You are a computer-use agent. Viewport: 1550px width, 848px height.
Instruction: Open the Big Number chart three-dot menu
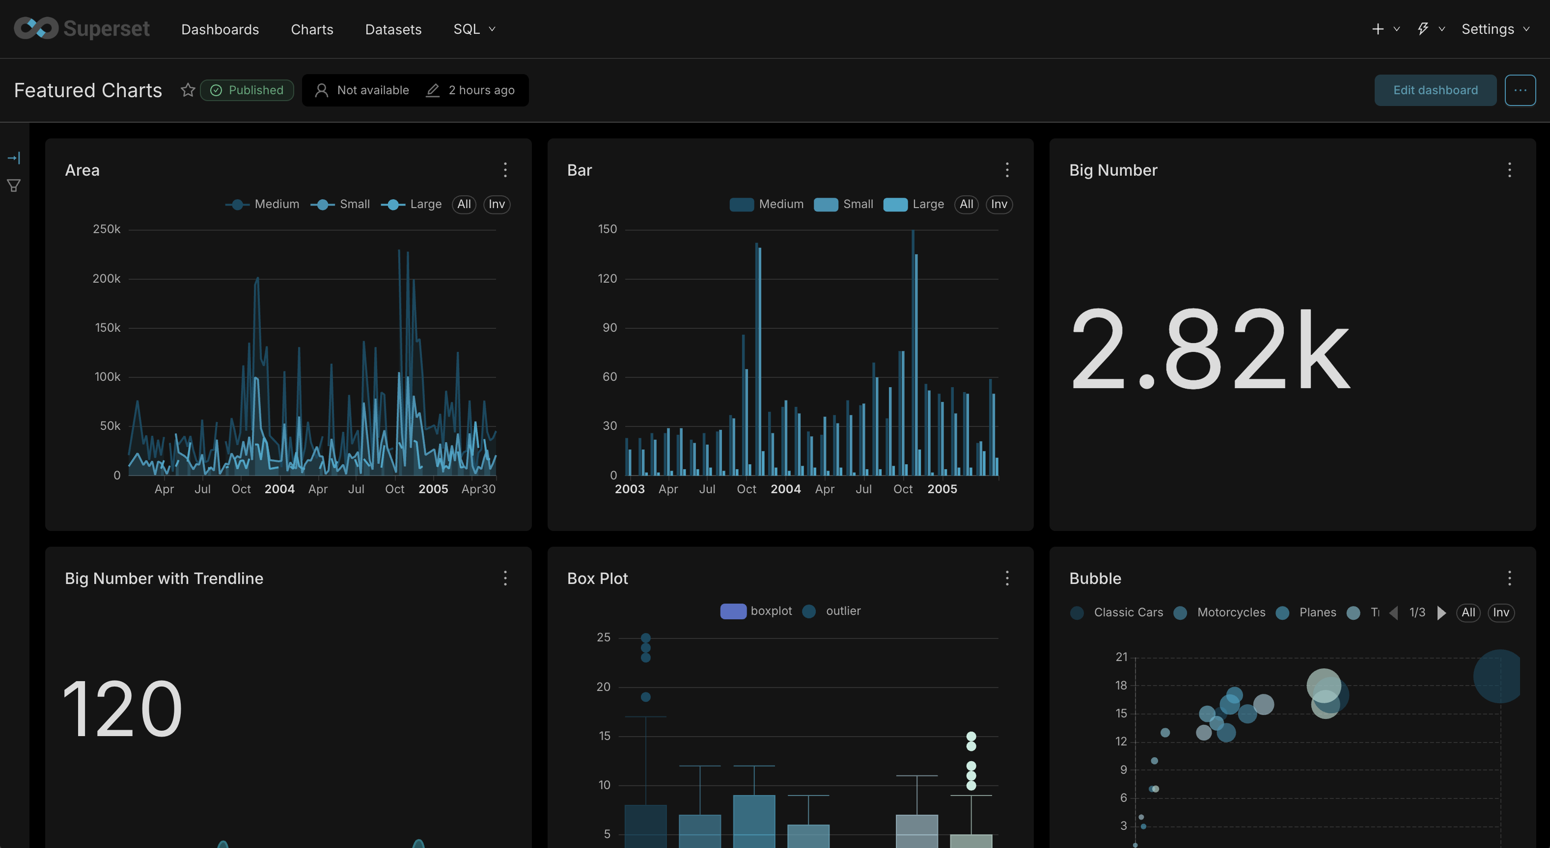pos(1509,170)
